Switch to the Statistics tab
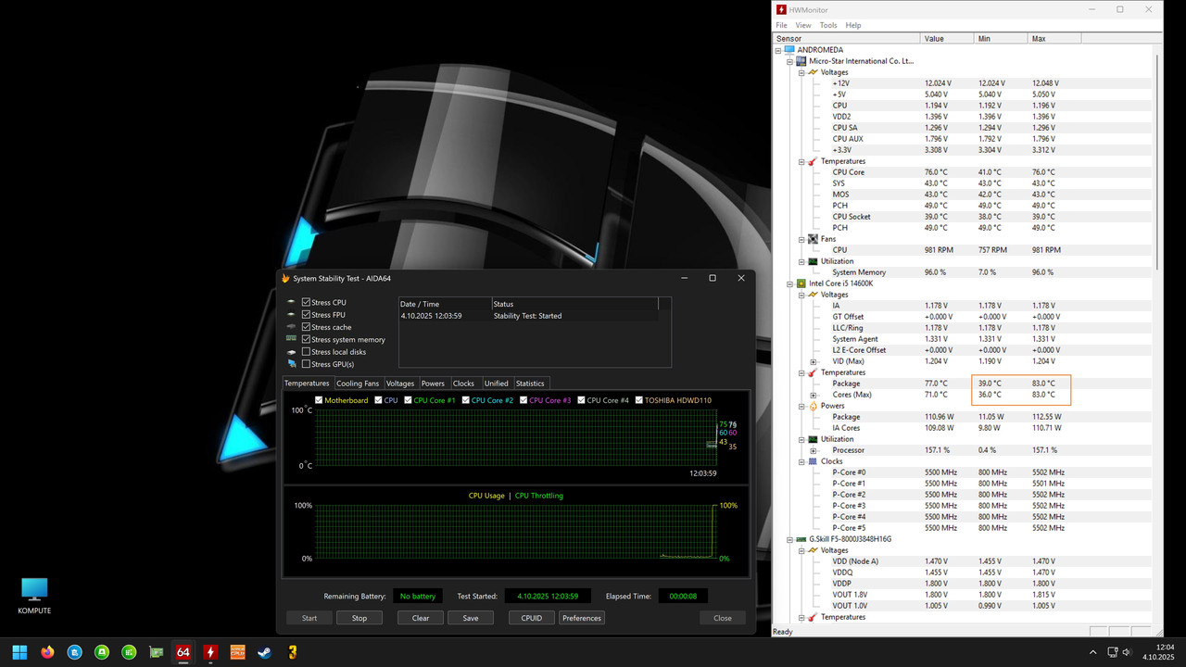The image size is (1186, 667). (x=530, y=383)
